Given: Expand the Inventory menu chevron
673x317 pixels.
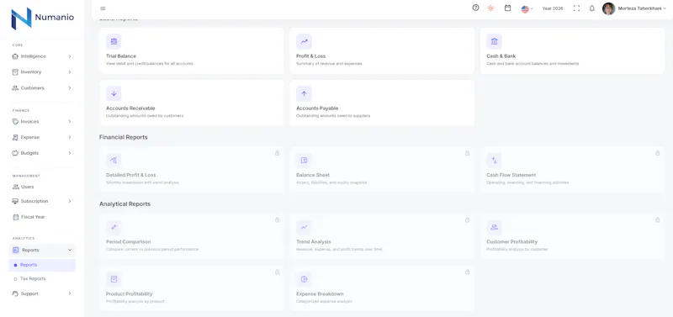Looking at the screenshot, I should 70,72.
